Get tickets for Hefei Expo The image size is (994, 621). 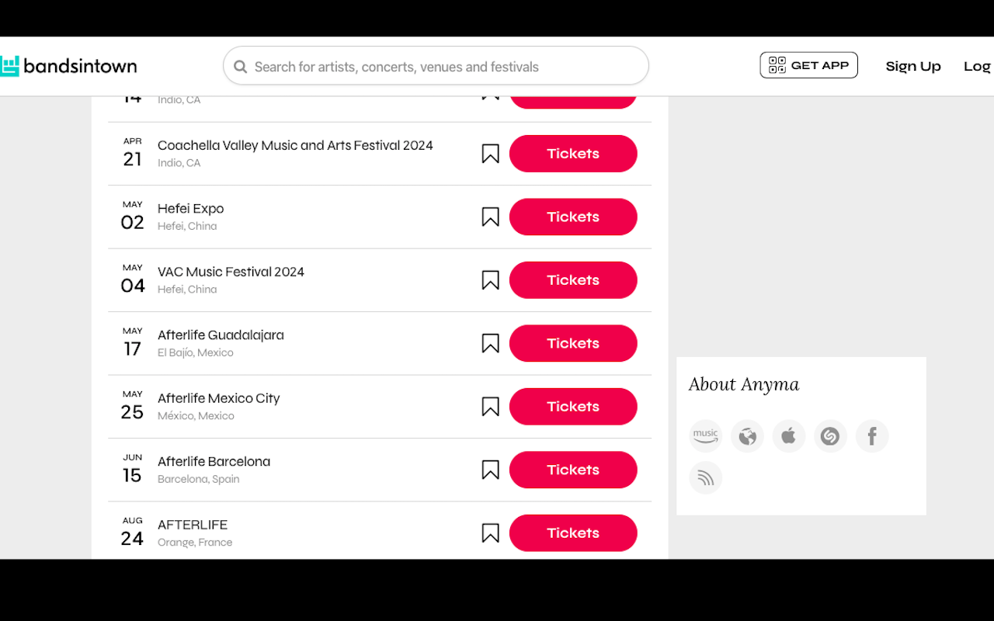click(573, 217)
